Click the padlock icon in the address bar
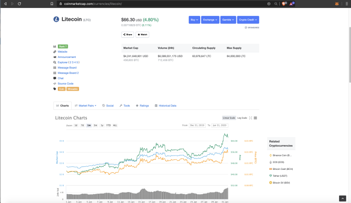Image resolution: width=351 pixels, height=203 pixels. point(60,4)
